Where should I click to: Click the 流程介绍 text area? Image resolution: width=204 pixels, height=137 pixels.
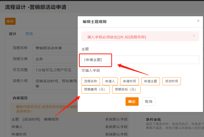click(x=55, y=83)
